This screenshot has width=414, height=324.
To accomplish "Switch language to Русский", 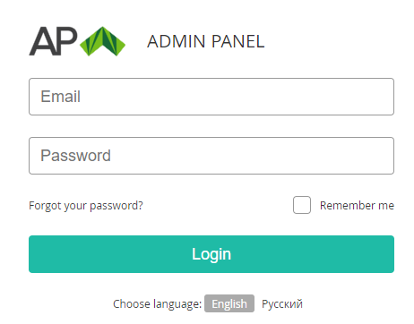I will pyautogui.click(x=282, y=304).
